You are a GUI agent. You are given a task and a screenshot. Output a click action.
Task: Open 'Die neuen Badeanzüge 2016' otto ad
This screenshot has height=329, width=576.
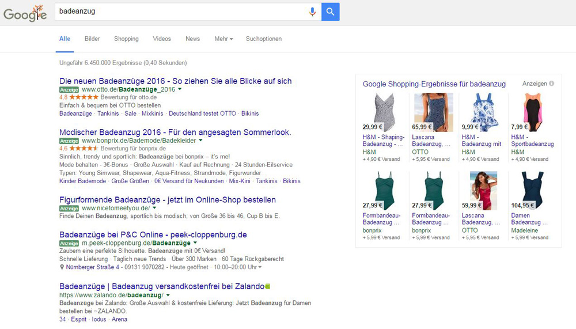point(176,81)
